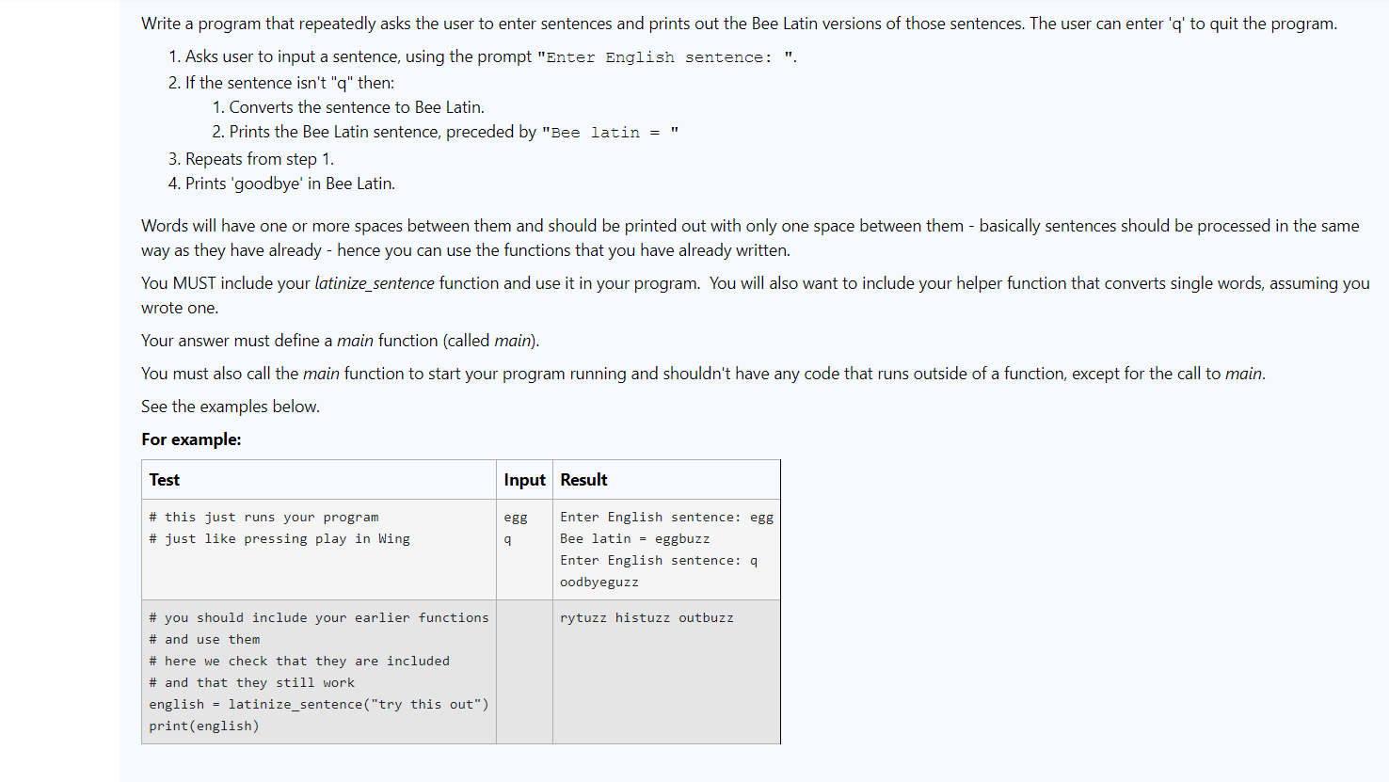The image size is (1389, 782).
Task: Select the result text 'oodbyeguzz'
Action: 599,582
